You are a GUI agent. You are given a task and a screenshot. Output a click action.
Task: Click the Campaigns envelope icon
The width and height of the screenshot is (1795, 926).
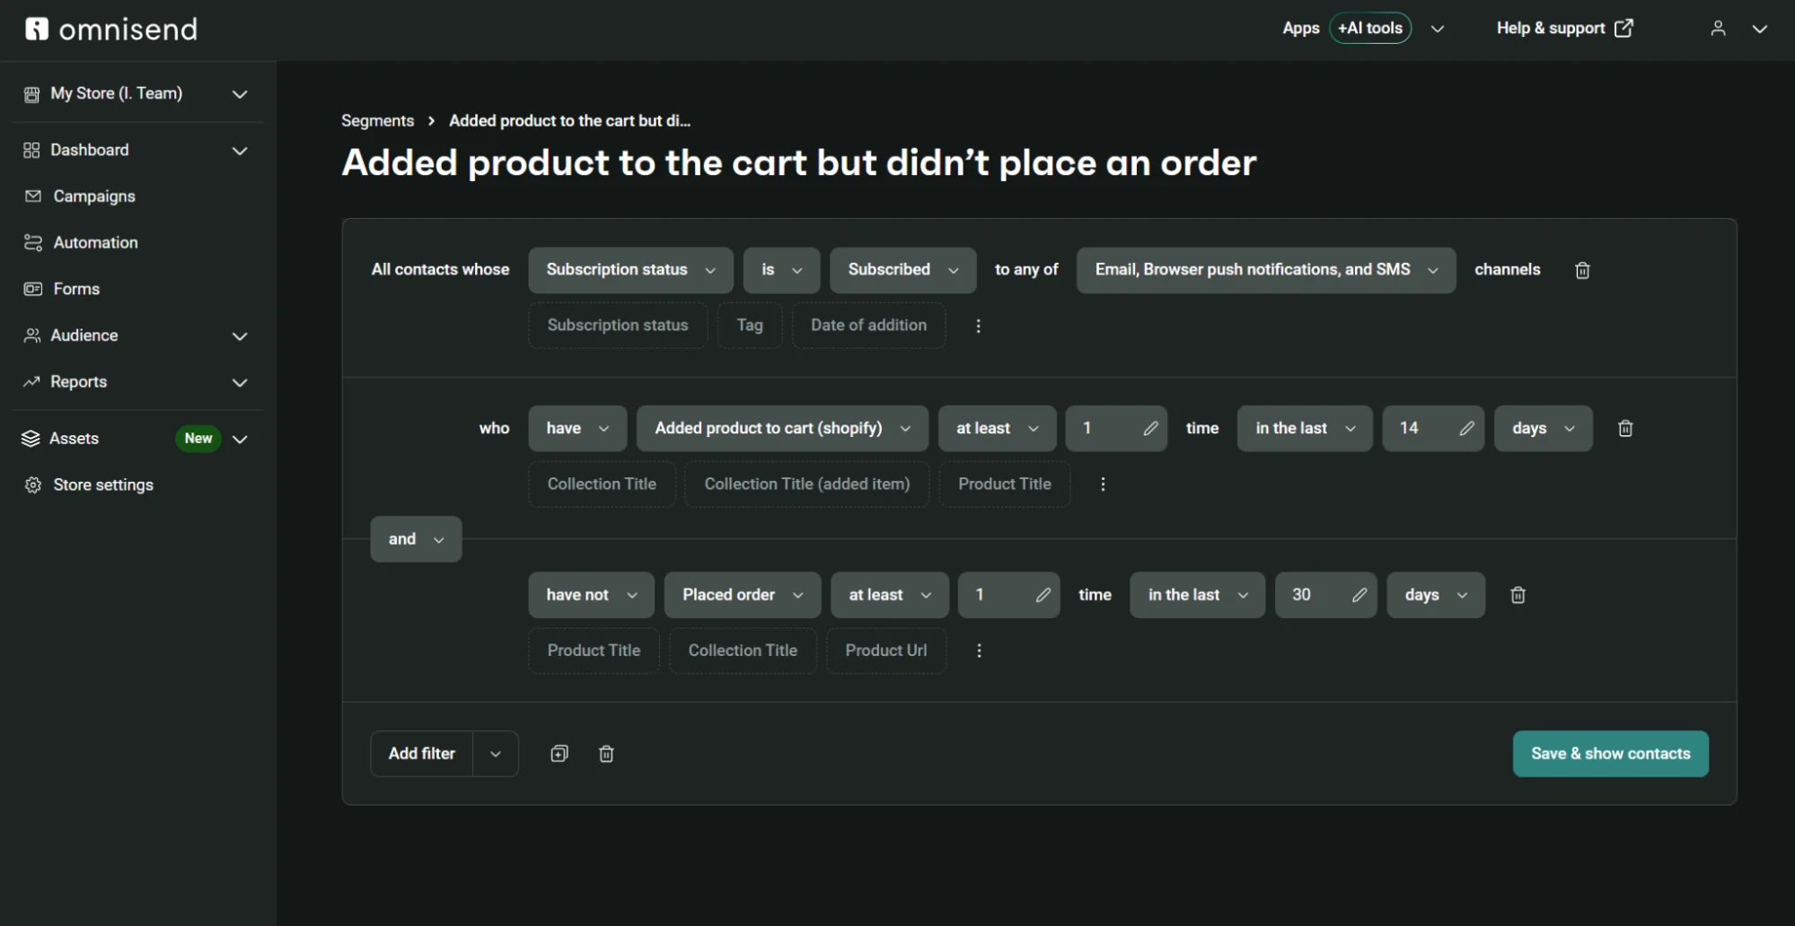(33, 196)
